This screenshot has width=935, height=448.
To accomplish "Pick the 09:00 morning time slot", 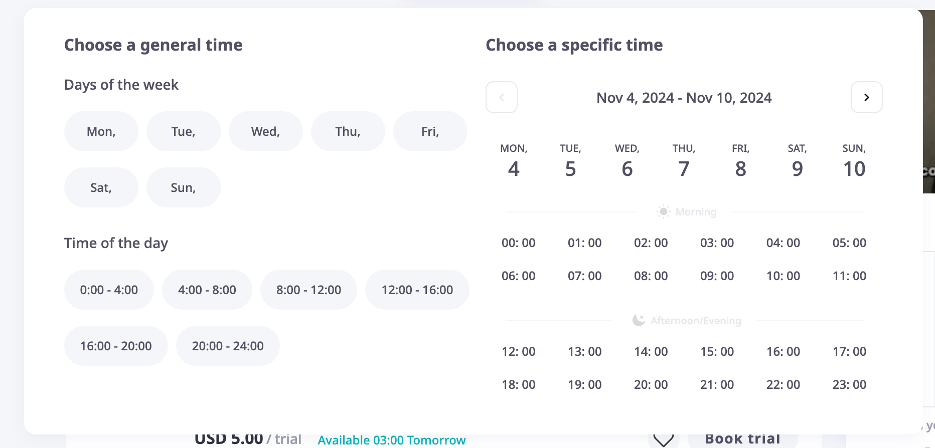I will pos(717,276).
